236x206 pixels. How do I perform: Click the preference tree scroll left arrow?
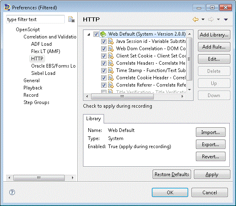click(x=9, y=178)
